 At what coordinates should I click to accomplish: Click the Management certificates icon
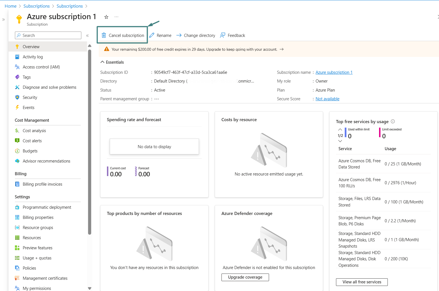tap(17, 278)
